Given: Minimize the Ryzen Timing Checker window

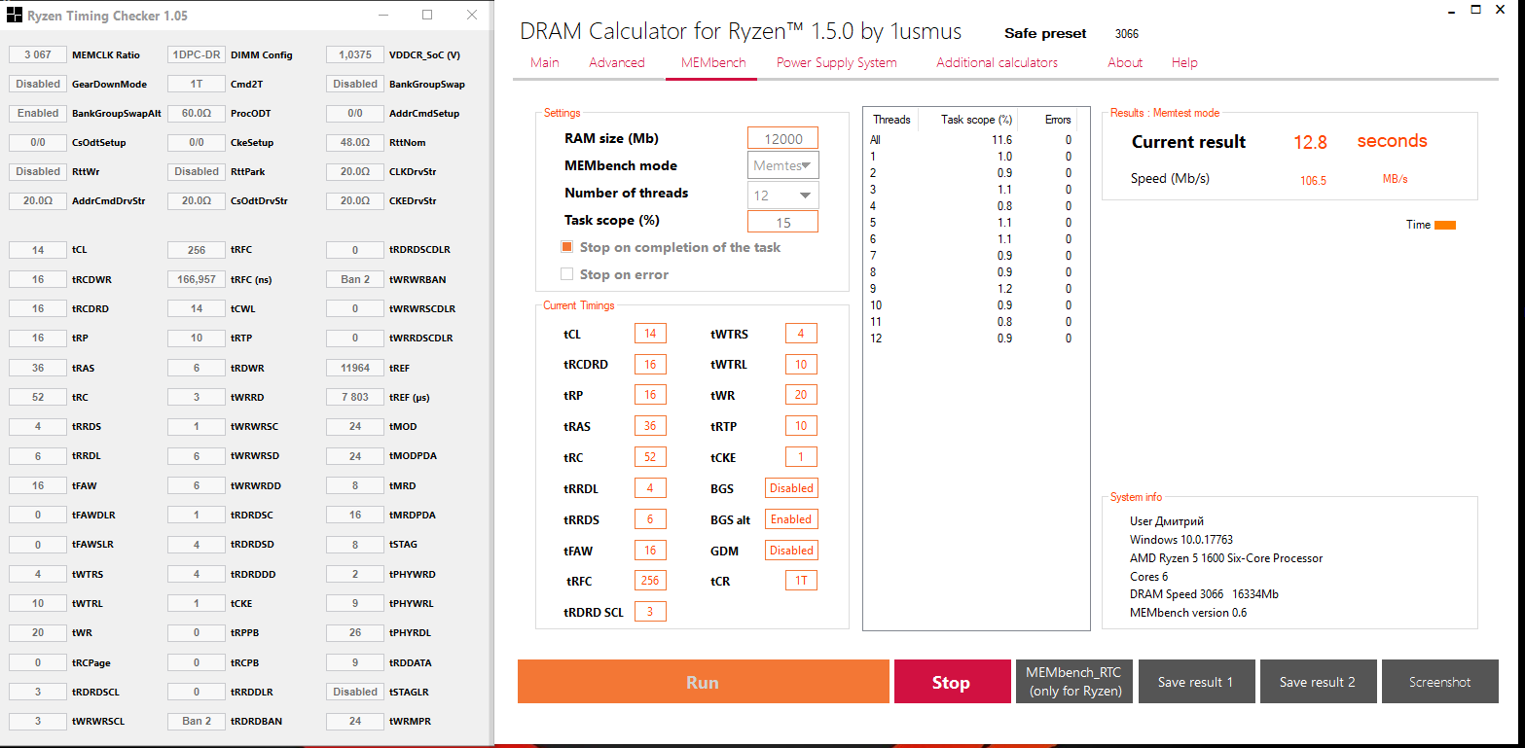Looking at the screenshot, I should click(382, 16).
